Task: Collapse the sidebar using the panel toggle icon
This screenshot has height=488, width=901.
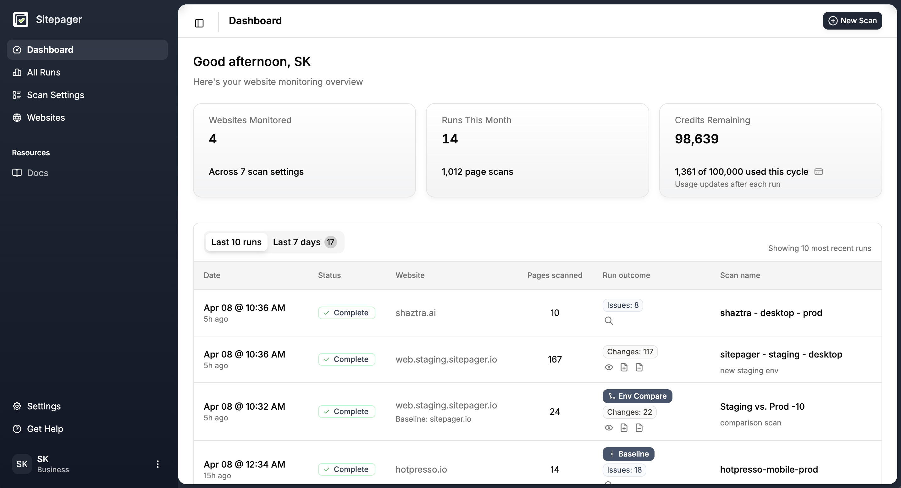Action: pyautogui.click(x=199, y=23)
